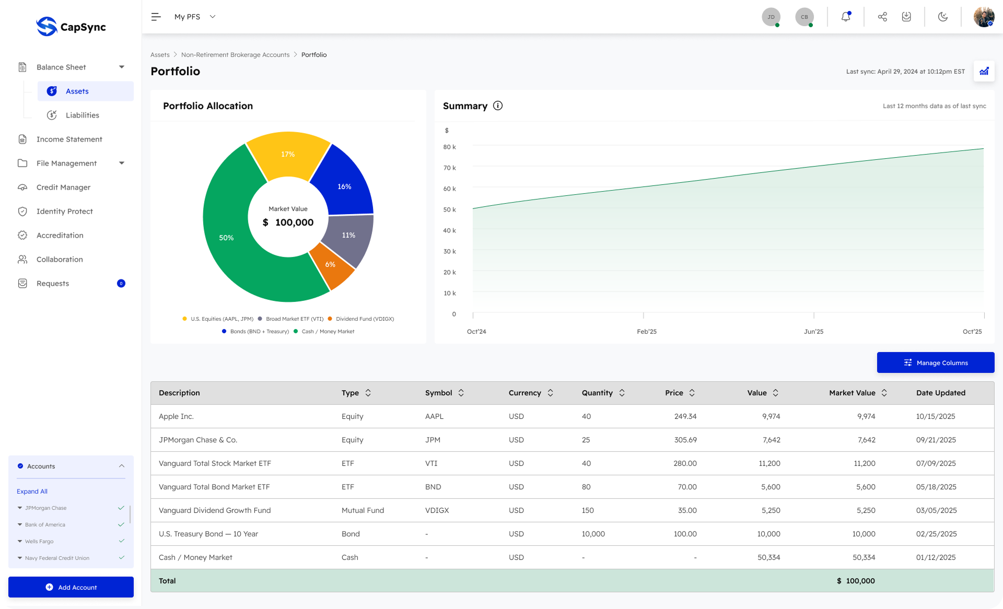The height and width of the screenshot is (609, 1003).
Task: Open the hamburger menu toggle
Action: click(156, 17)
